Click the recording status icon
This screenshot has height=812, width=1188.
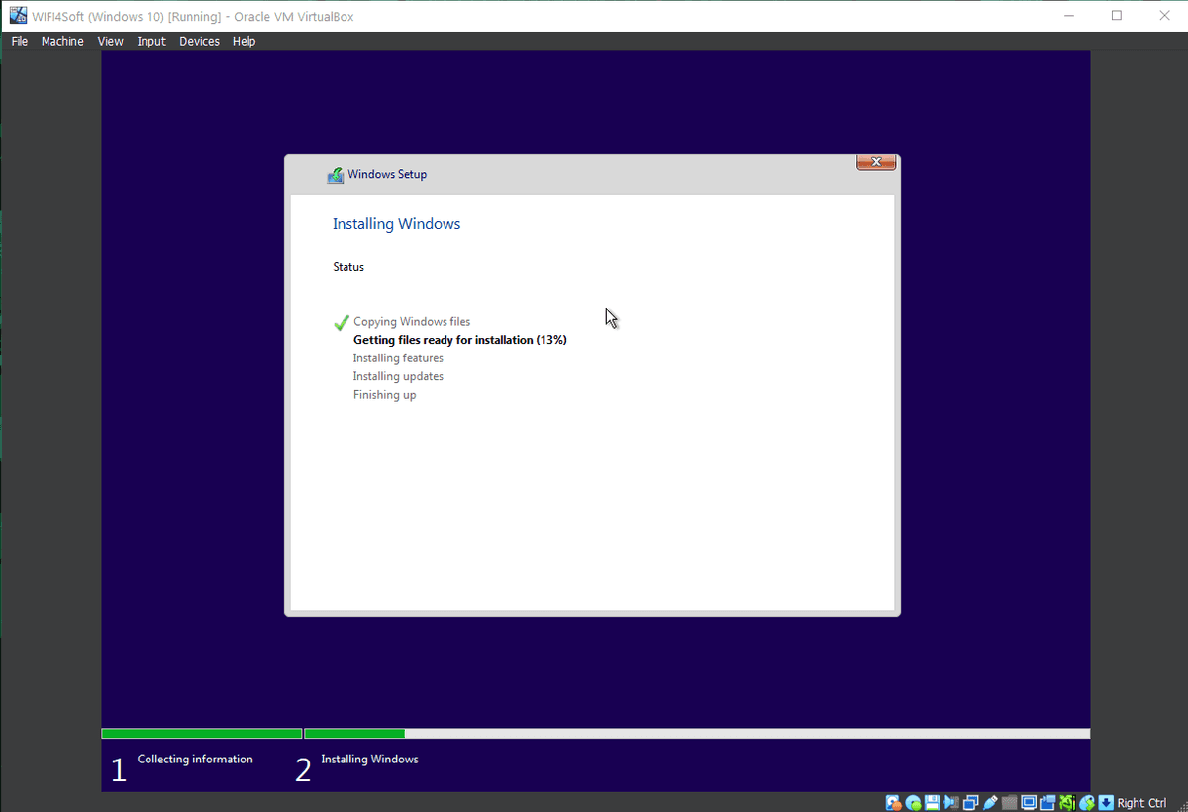(1048, 803)
